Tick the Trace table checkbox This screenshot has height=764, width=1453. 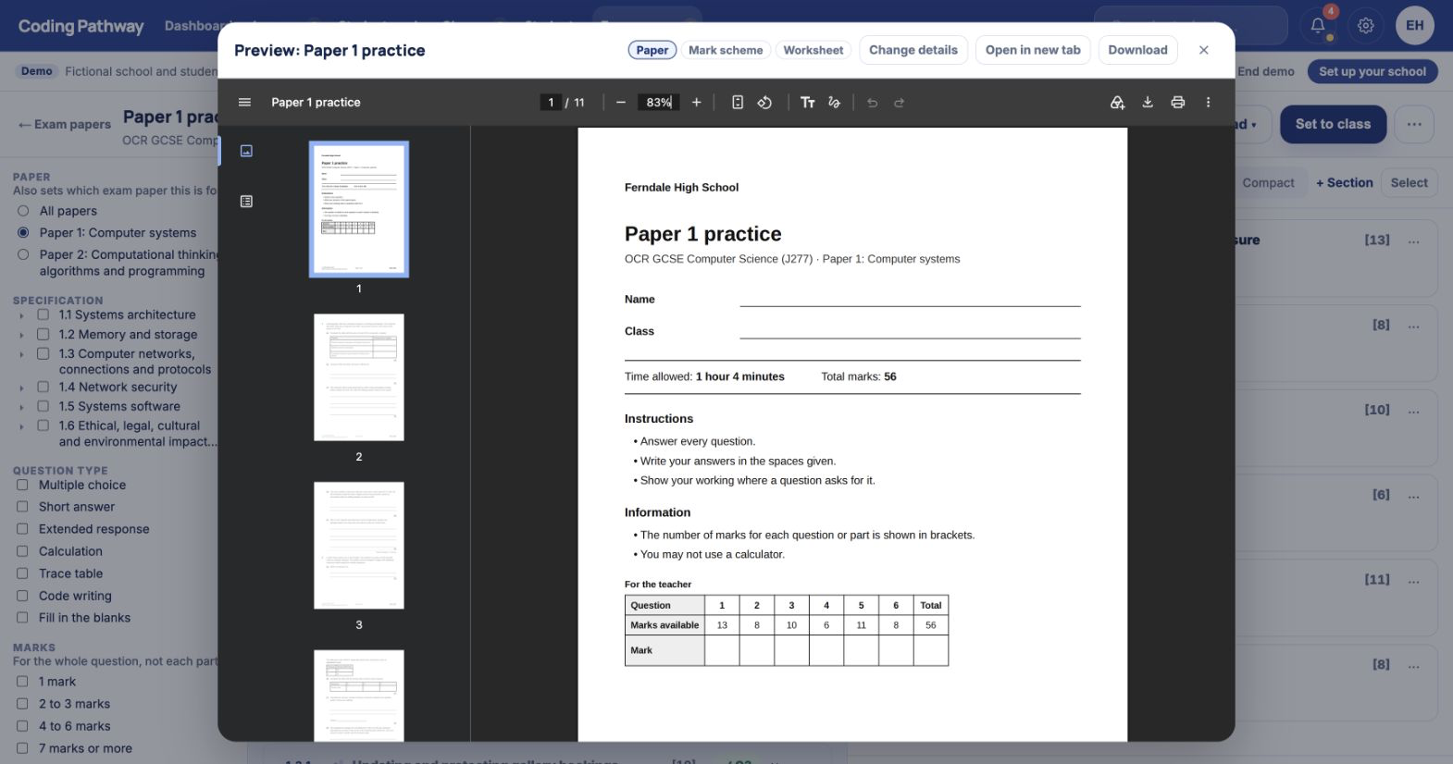pyautogui.click(x=22, y=573)
